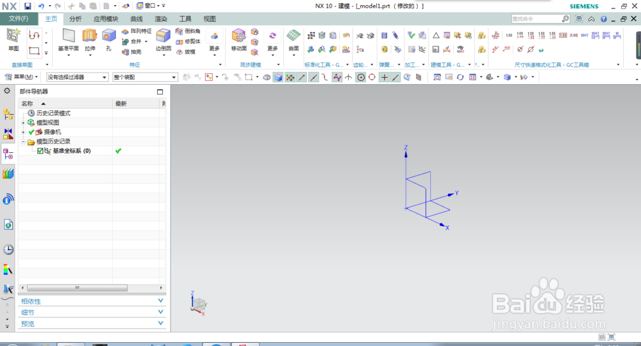Choose the Hole (孔) feature tool
641x346 pixels.
click(109, 40)
